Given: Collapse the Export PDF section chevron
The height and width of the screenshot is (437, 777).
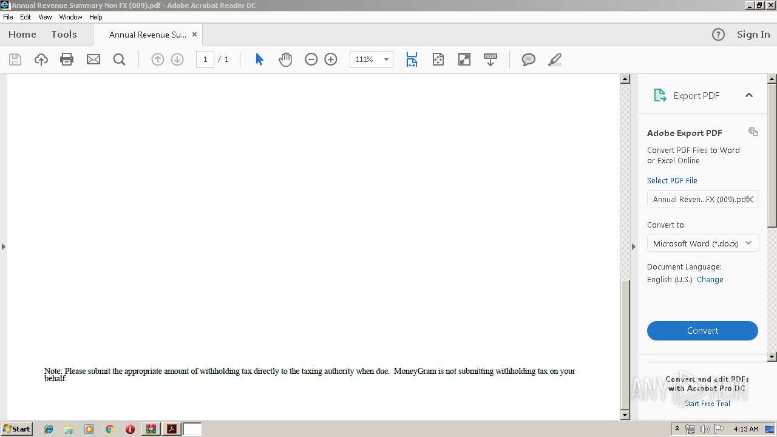Looking at the screenshot, I should pyautogui.click(x=749, y=95).
